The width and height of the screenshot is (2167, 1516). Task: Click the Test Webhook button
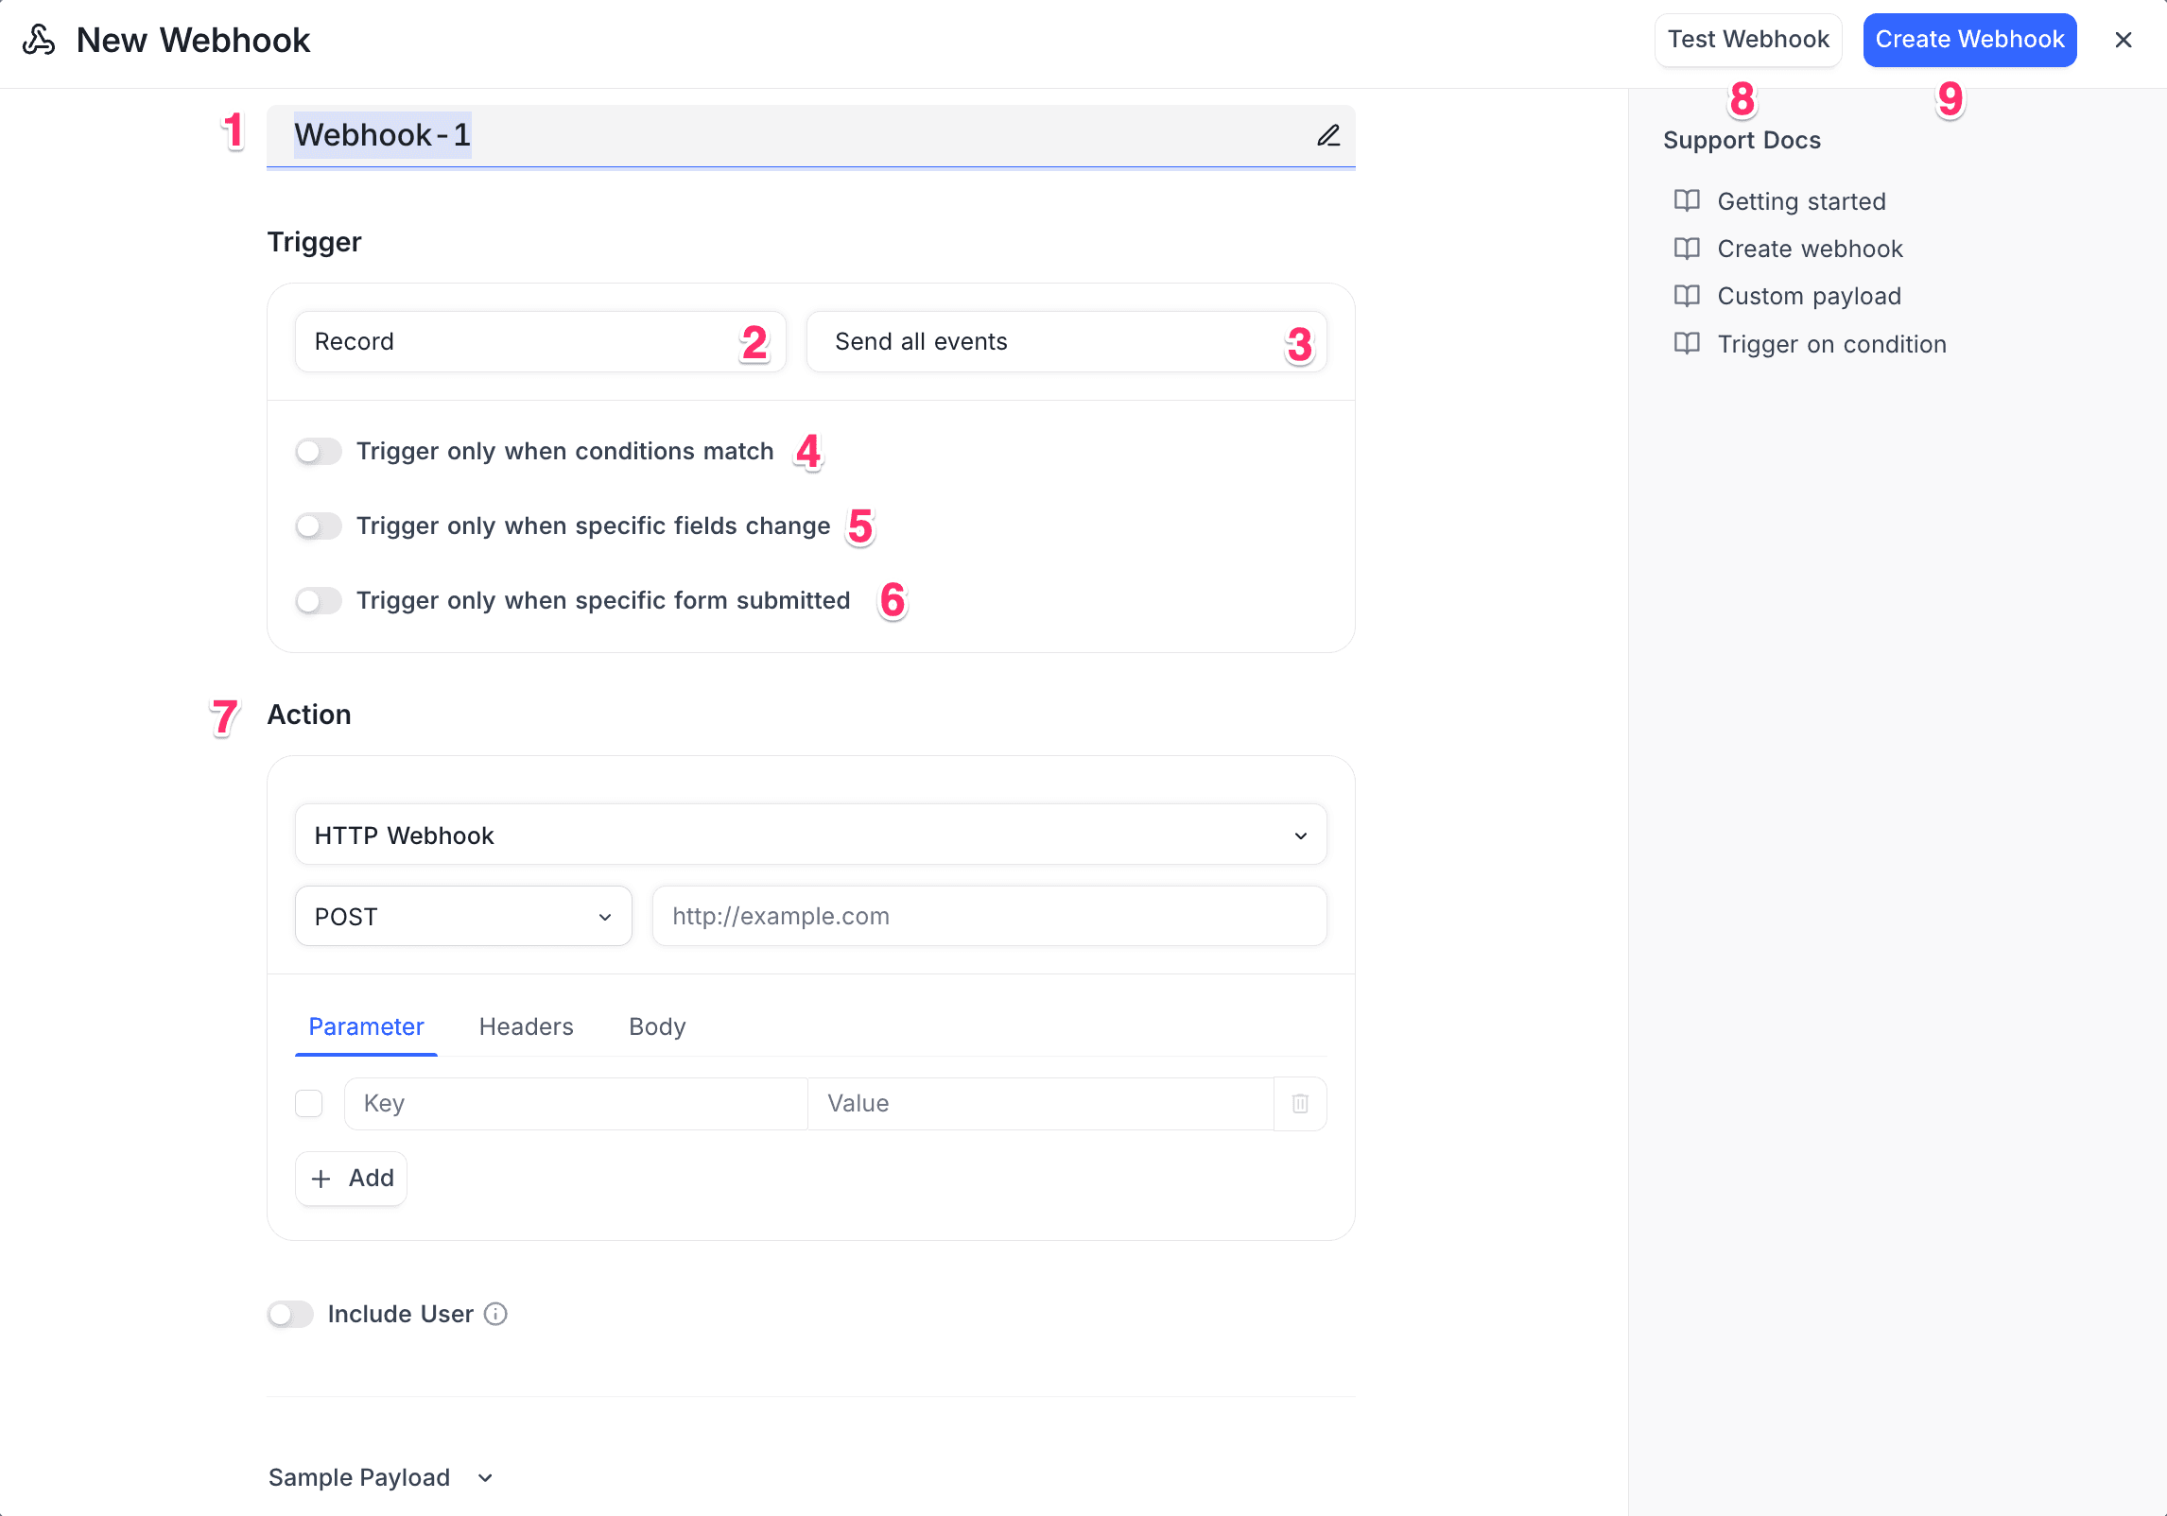[x=1748, y=40]
